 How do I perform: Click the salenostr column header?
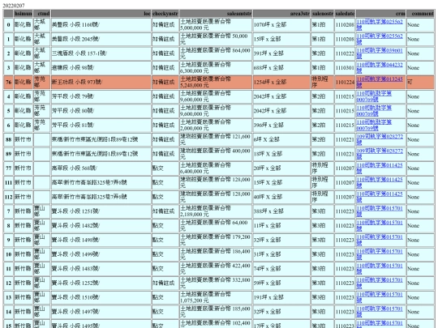click(322, 14)
